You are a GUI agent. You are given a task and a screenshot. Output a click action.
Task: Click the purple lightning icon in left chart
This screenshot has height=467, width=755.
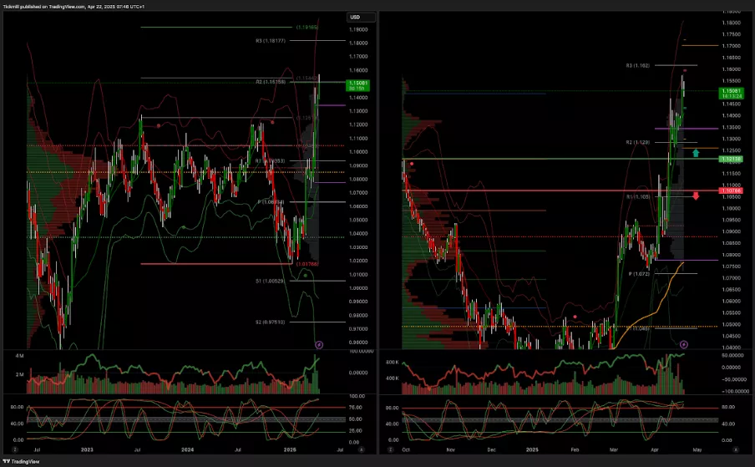tap(318, 344)
